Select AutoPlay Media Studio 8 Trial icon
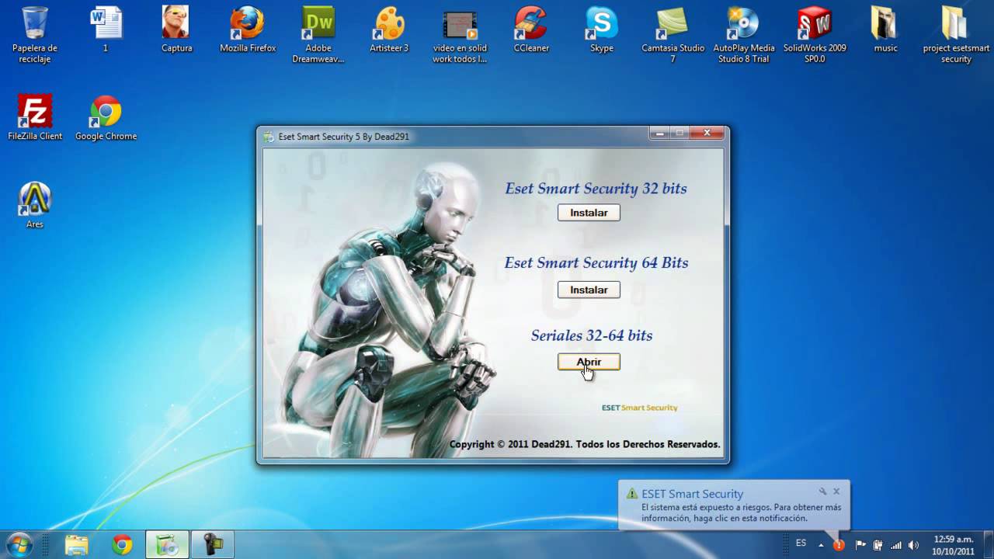Screen dimensions: 994x559 (744, 35)
